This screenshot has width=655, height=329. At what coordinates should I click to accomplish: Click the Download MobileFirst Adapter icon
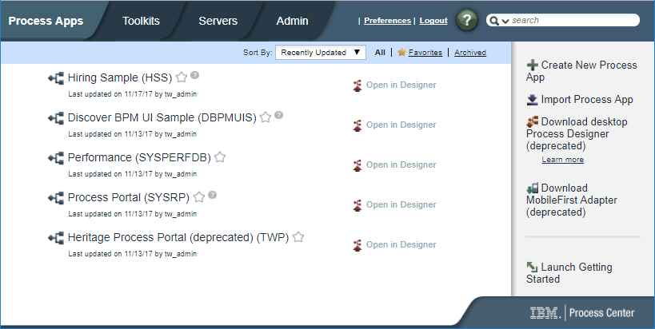532,188
